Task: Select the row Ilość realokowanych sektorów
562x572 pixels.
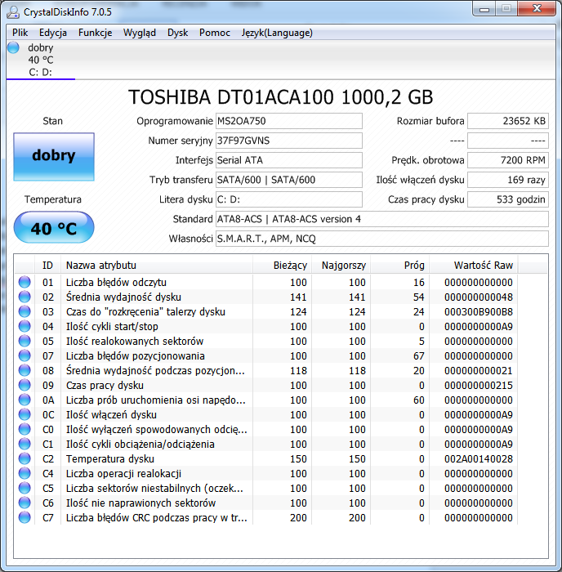Action: pos(266,341)
